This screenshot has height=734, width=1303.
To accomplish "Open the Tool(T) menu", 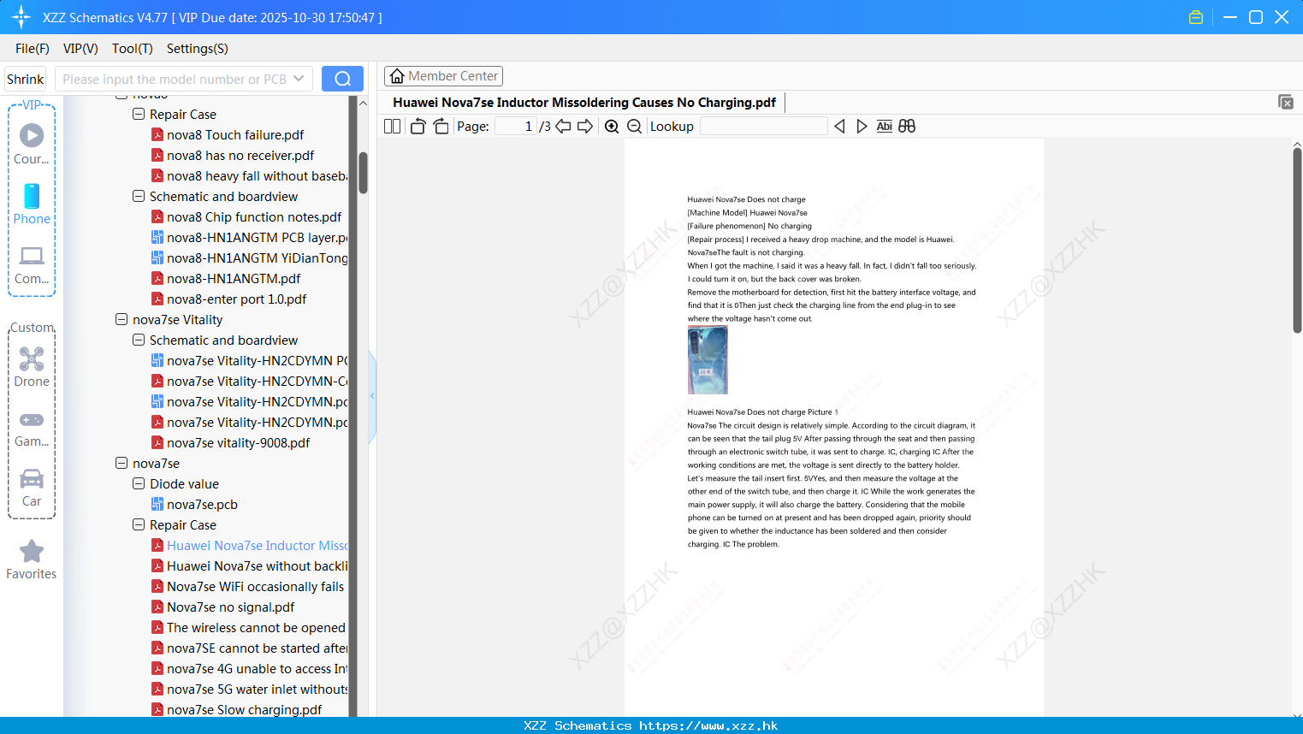I will [133, 49].
